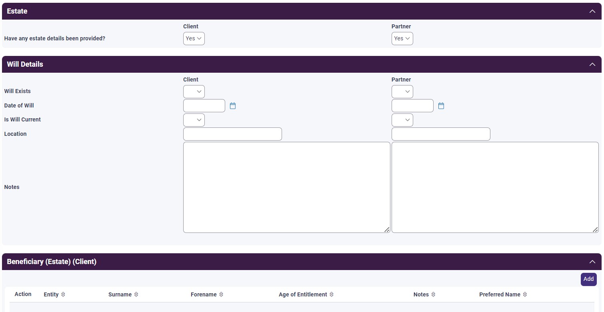The image size is (604, 312).
Task: Open the calendar picker for Client Date of Will
Action: 233,105
